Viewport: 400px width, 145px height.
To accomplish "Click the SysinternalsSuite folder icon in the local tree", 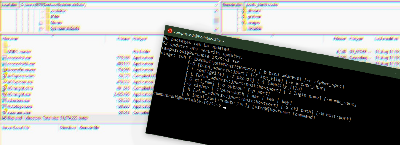I will (47, 28).
